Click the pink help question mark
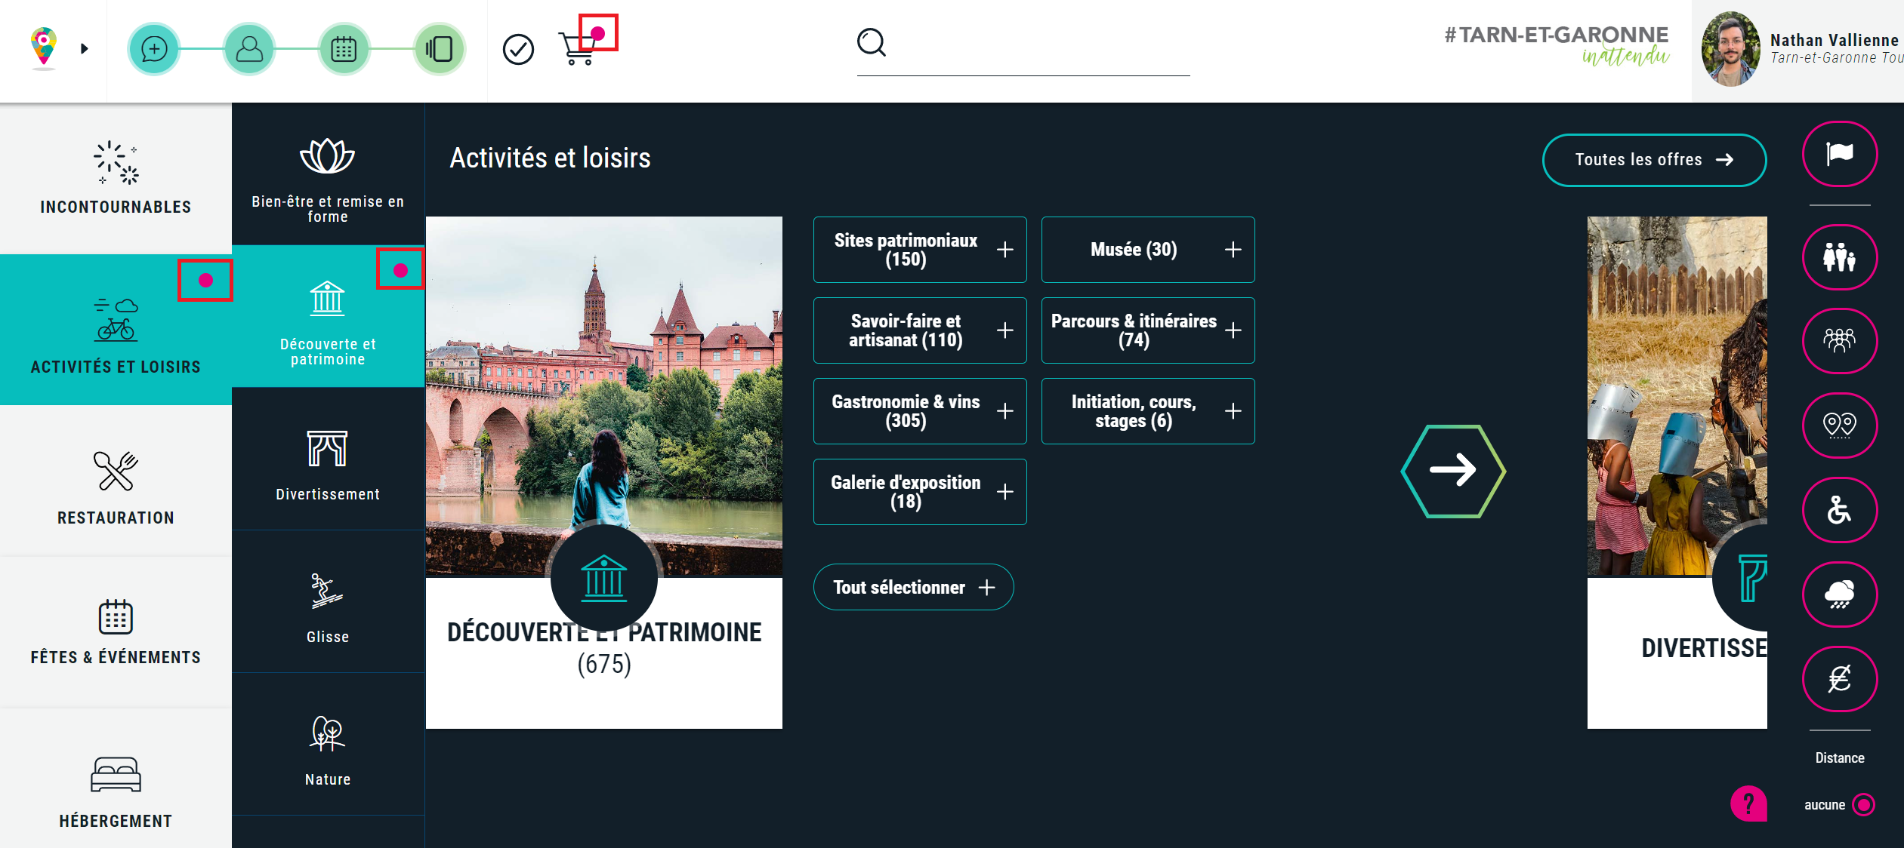1904x848 pixels. 1748,803
